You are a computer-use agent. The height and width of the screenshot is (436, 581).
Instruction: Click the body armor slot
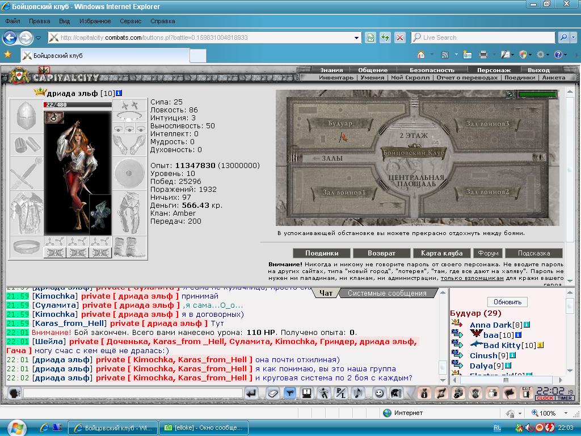[x=26, y=213]
